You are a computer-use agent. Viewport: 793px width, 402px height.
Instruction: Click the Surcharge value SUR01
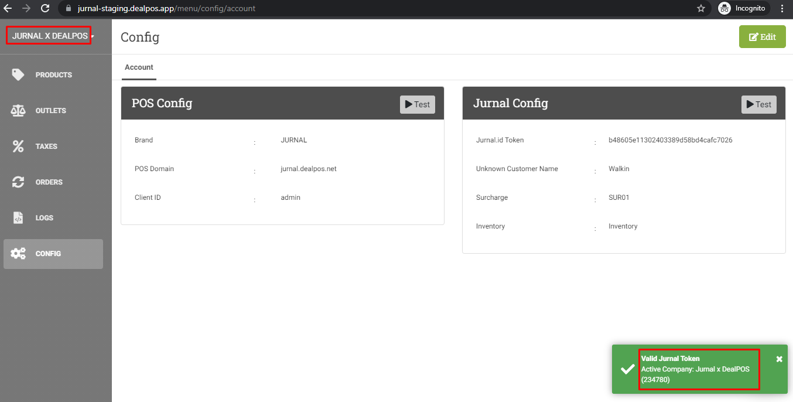(619, 197)
